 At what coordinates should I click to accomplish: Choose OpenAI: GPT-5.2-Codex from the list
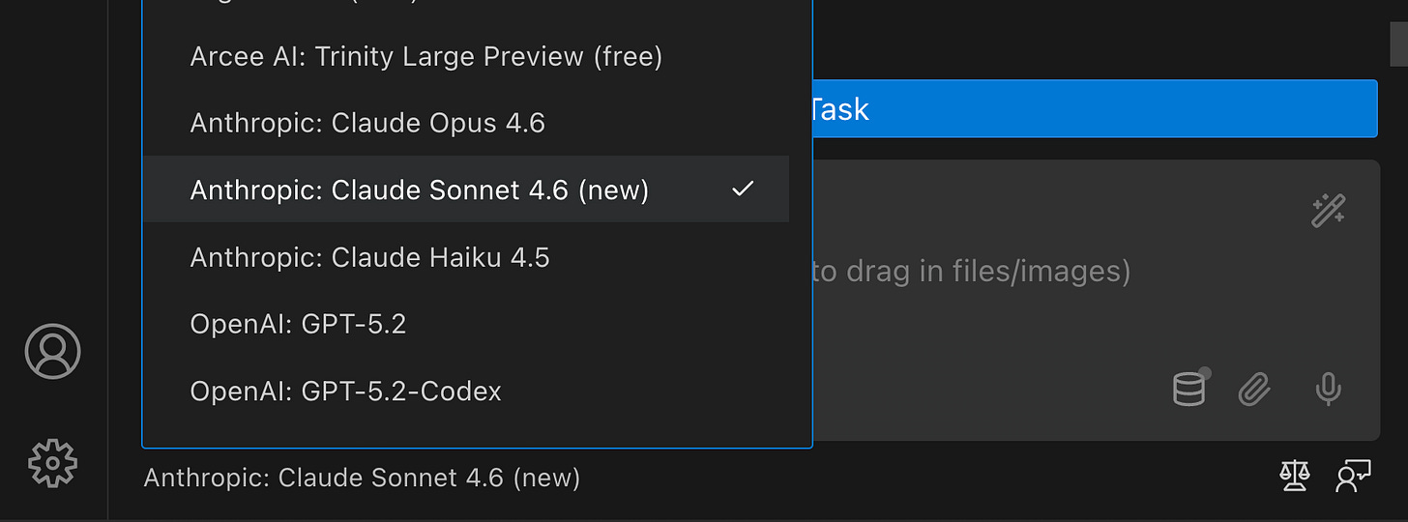point(345,391)
